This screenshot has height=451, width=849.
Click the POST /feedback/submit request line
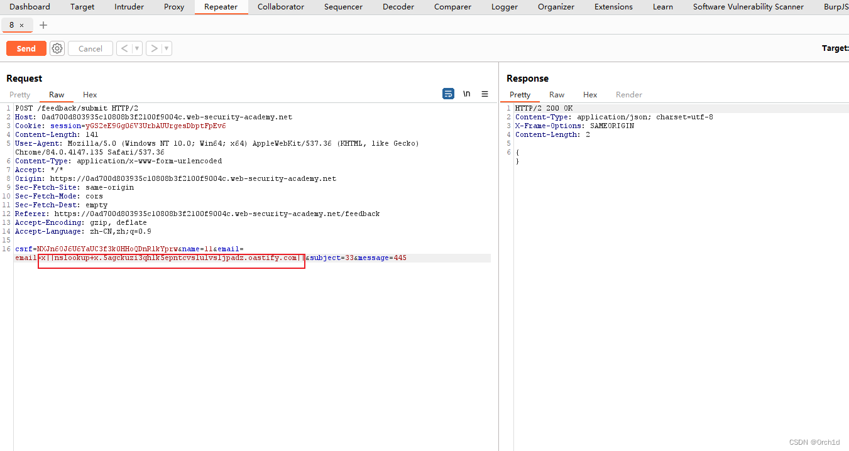pyautogui.click(x=77, y=108)
